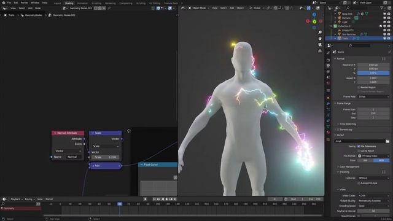Image resolution: width=393 pixels, height=221 pixels.
Task: Toggle camera view icon in viewport
Action: point(320,45)
